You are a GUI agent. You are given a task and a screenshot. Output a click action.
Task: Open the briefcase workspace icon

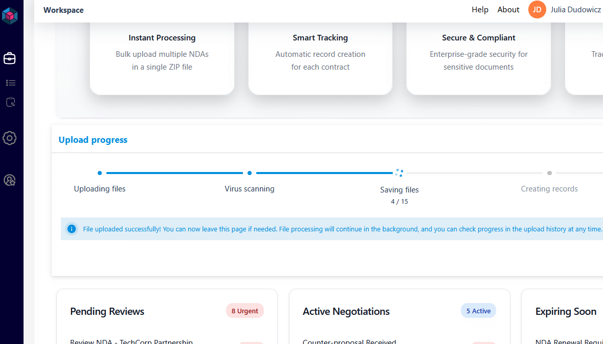(10, 58)
